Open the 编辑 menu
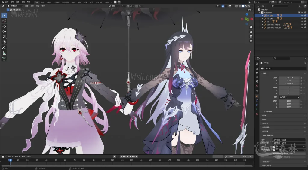Image resolution: width=308 pixels, height=170 pixels. [12, 2]
